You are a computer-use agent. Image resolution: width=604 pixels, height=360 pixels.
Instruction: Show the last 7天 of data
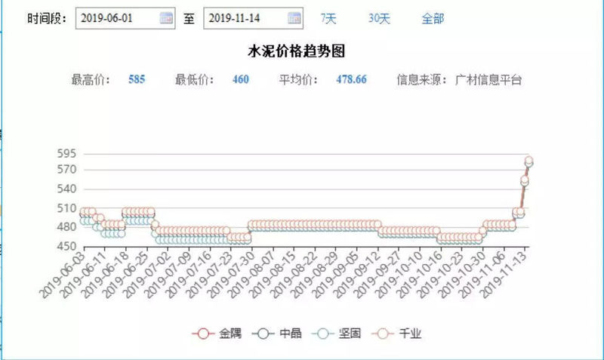pos(328,18)
